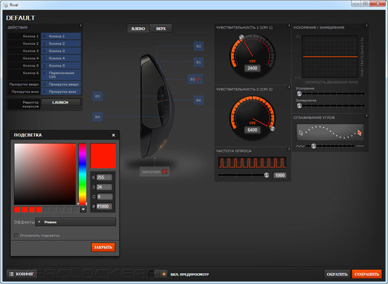The image size is (388, 284).
Task: Open Кнопка 4 action dropdown
Action: click(x=61, y=58)
